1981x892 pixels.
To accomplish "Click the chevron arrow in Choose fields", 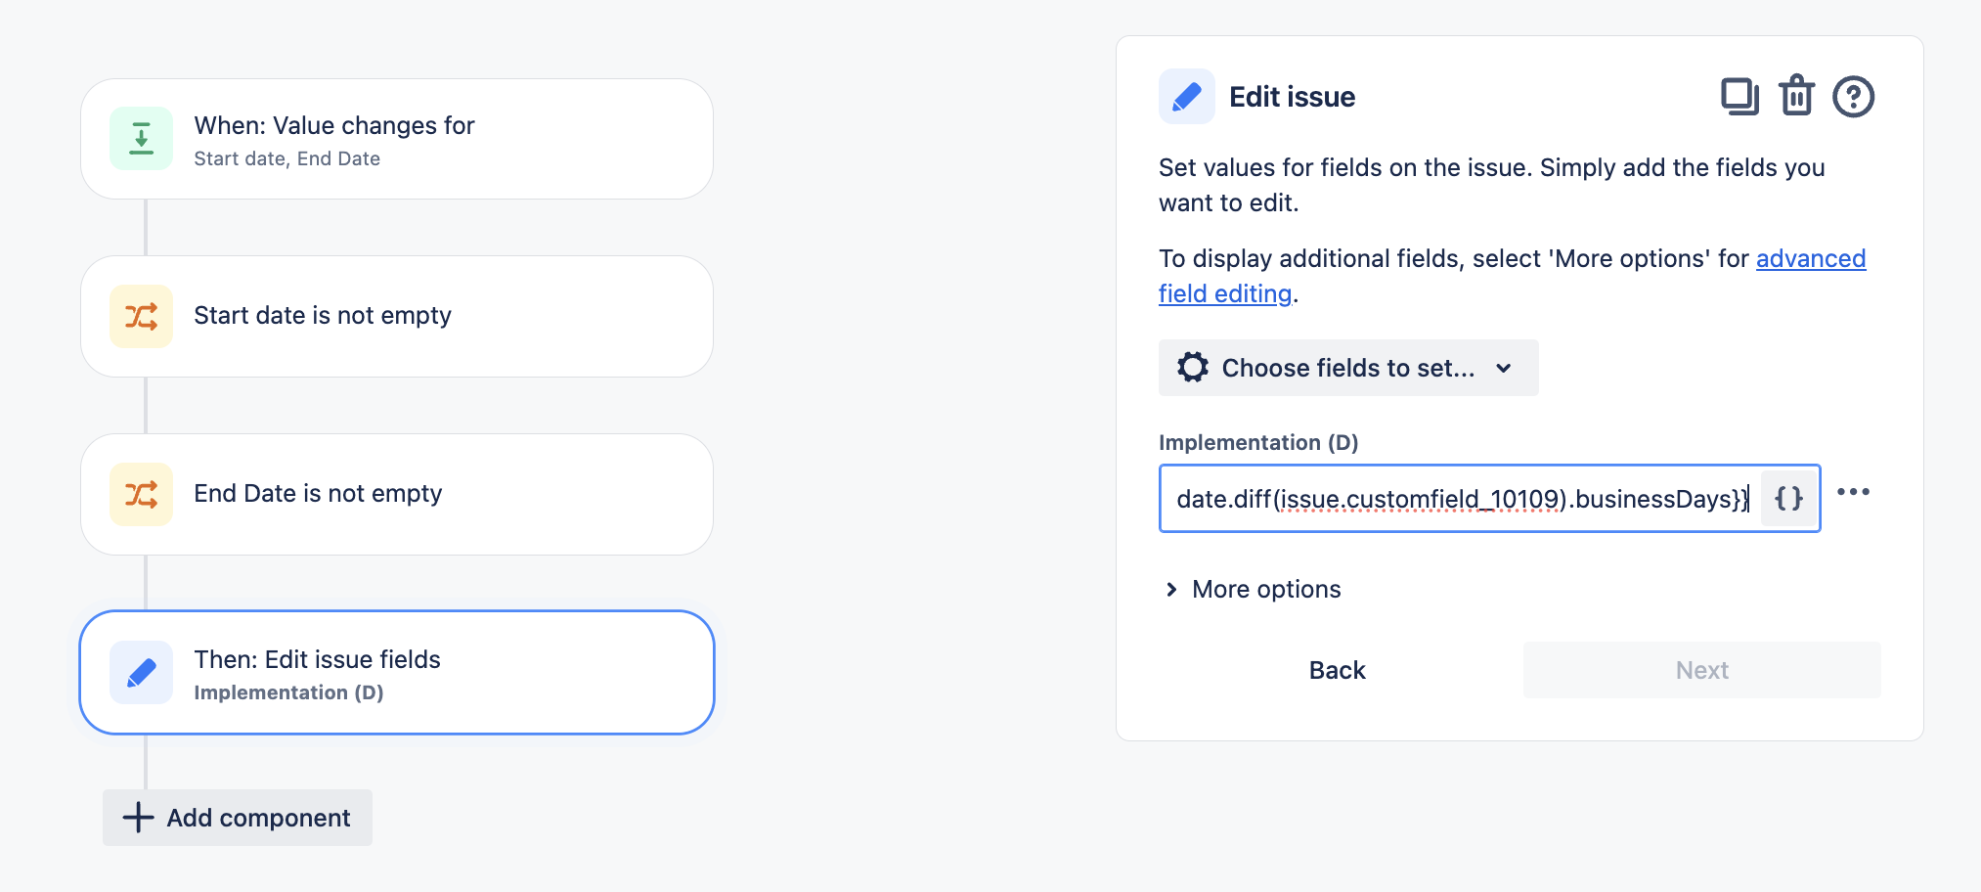I will (x=1504, y=369).
